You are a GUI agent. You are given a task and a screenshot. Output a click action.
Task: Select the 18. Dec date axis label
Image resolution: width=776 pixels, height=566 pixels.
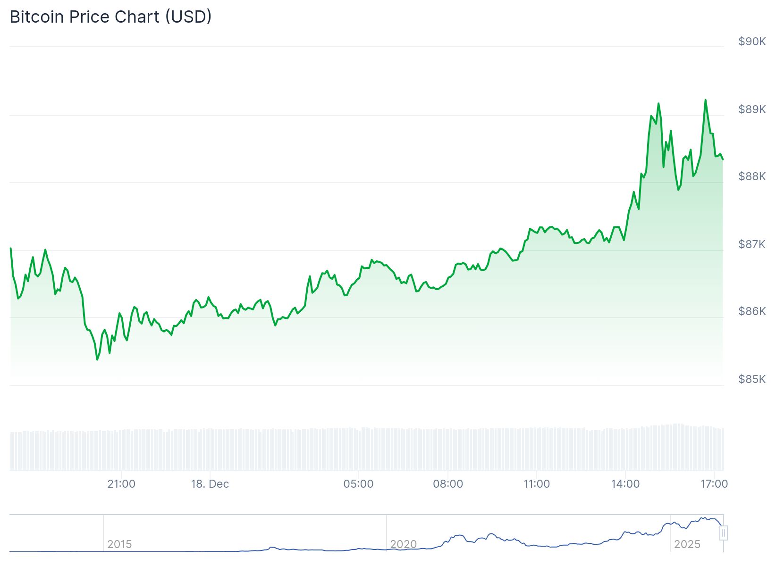(x=210, y=484)
